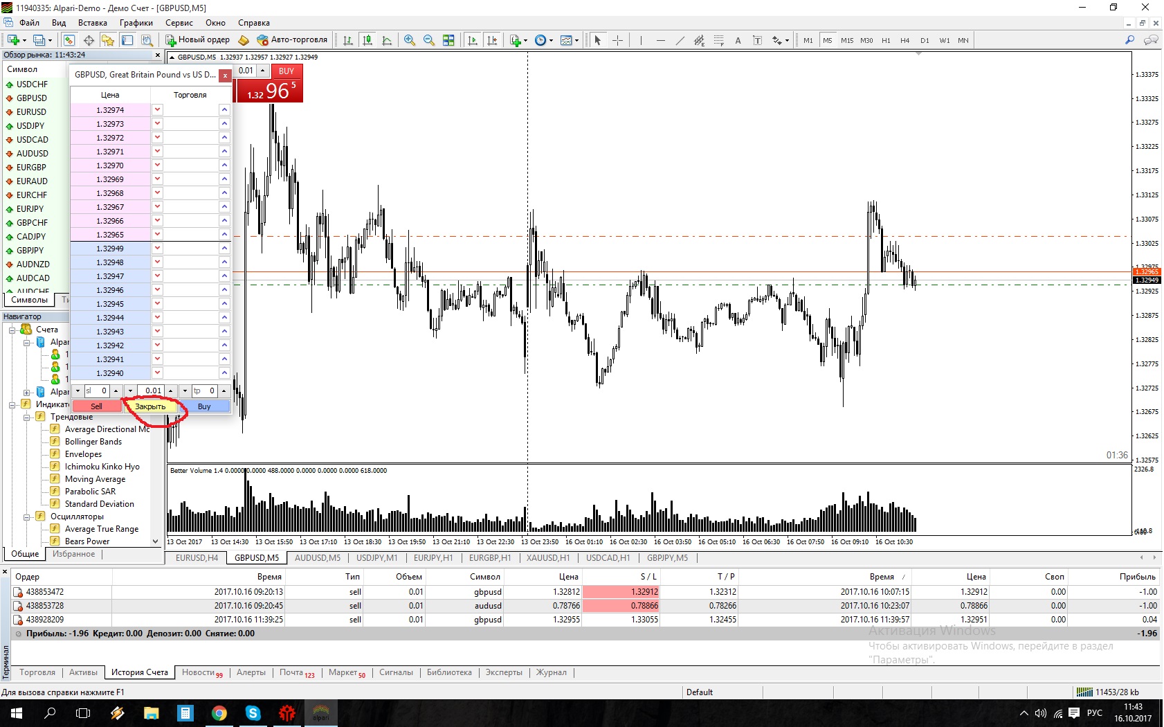The height and width of the screenshot is (727, 1164).
Task: Switch chart to bar chart icon
Action: pos(348,40)
